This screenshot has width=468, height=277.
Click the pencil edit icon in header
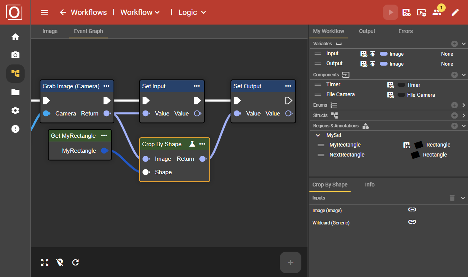pyautogui.click(x=455, y=12)
